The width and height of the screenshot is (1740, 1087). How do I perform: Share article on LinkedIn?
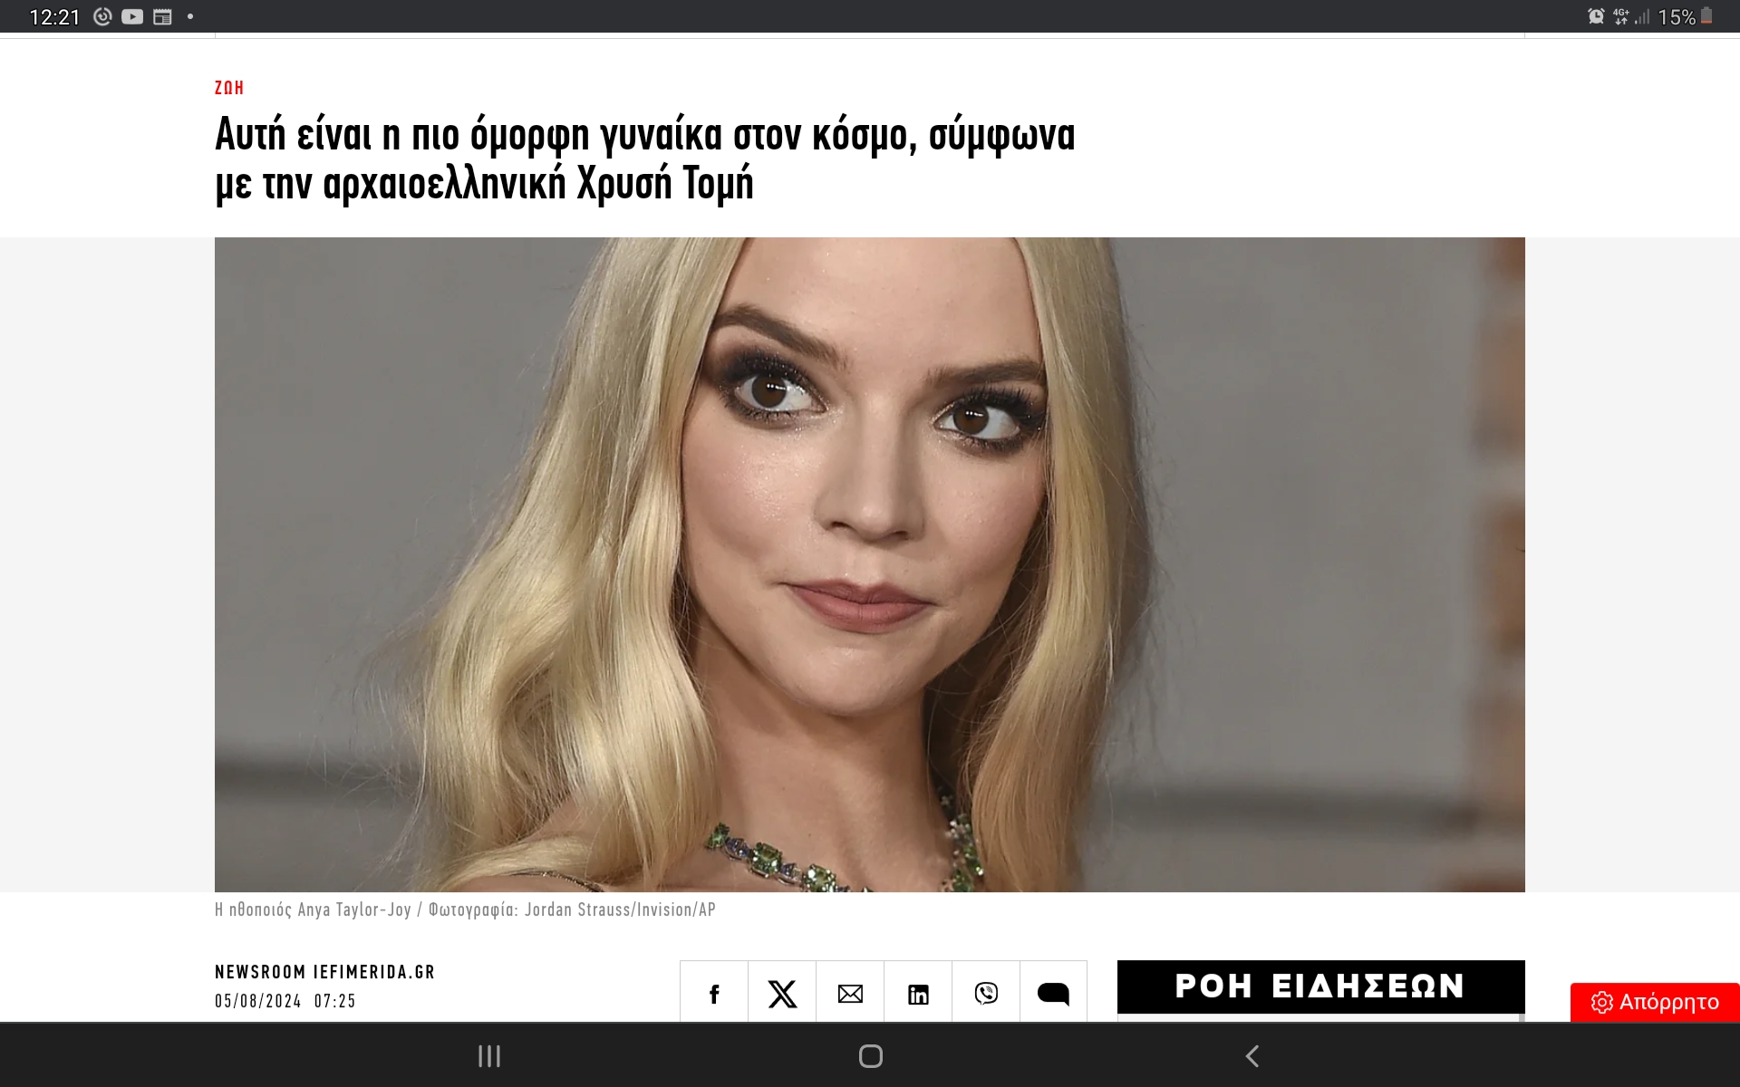pos(918,994)
